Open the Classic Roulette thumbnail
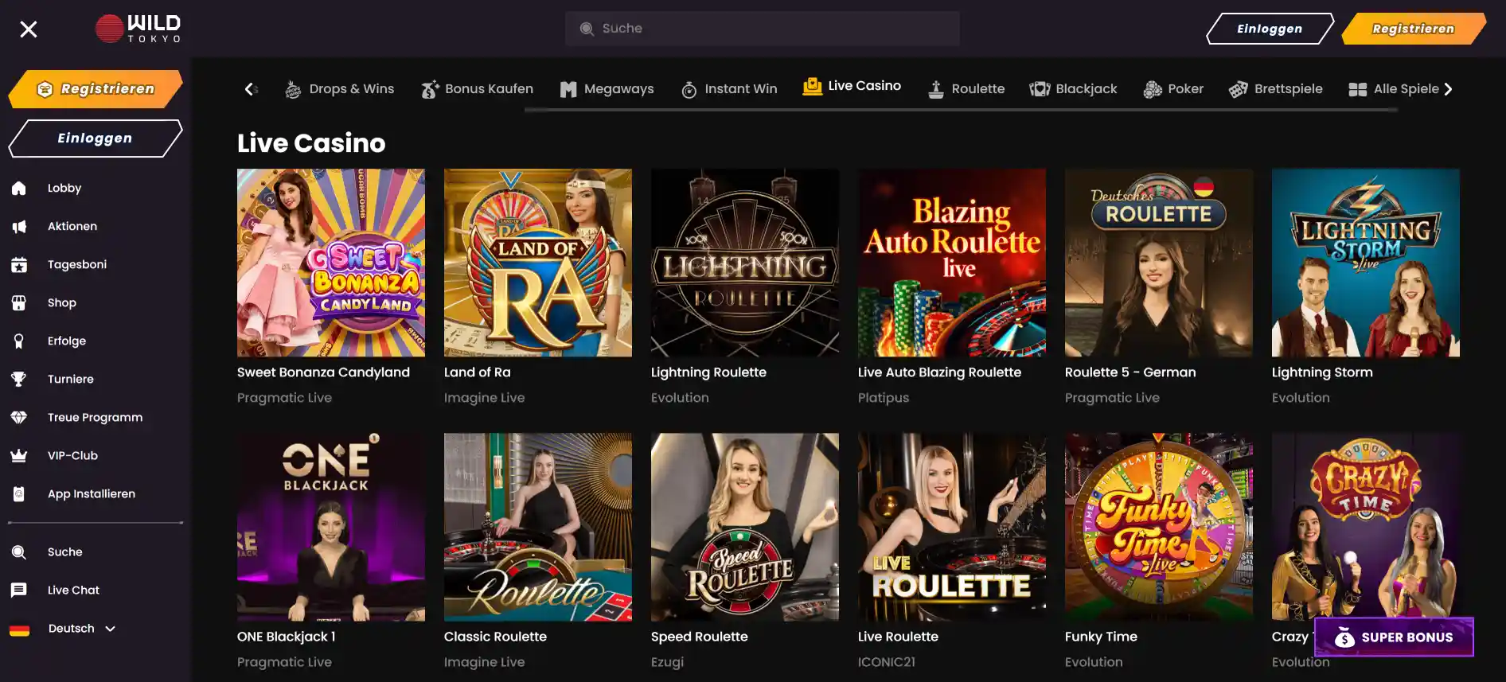 point(538,527)
